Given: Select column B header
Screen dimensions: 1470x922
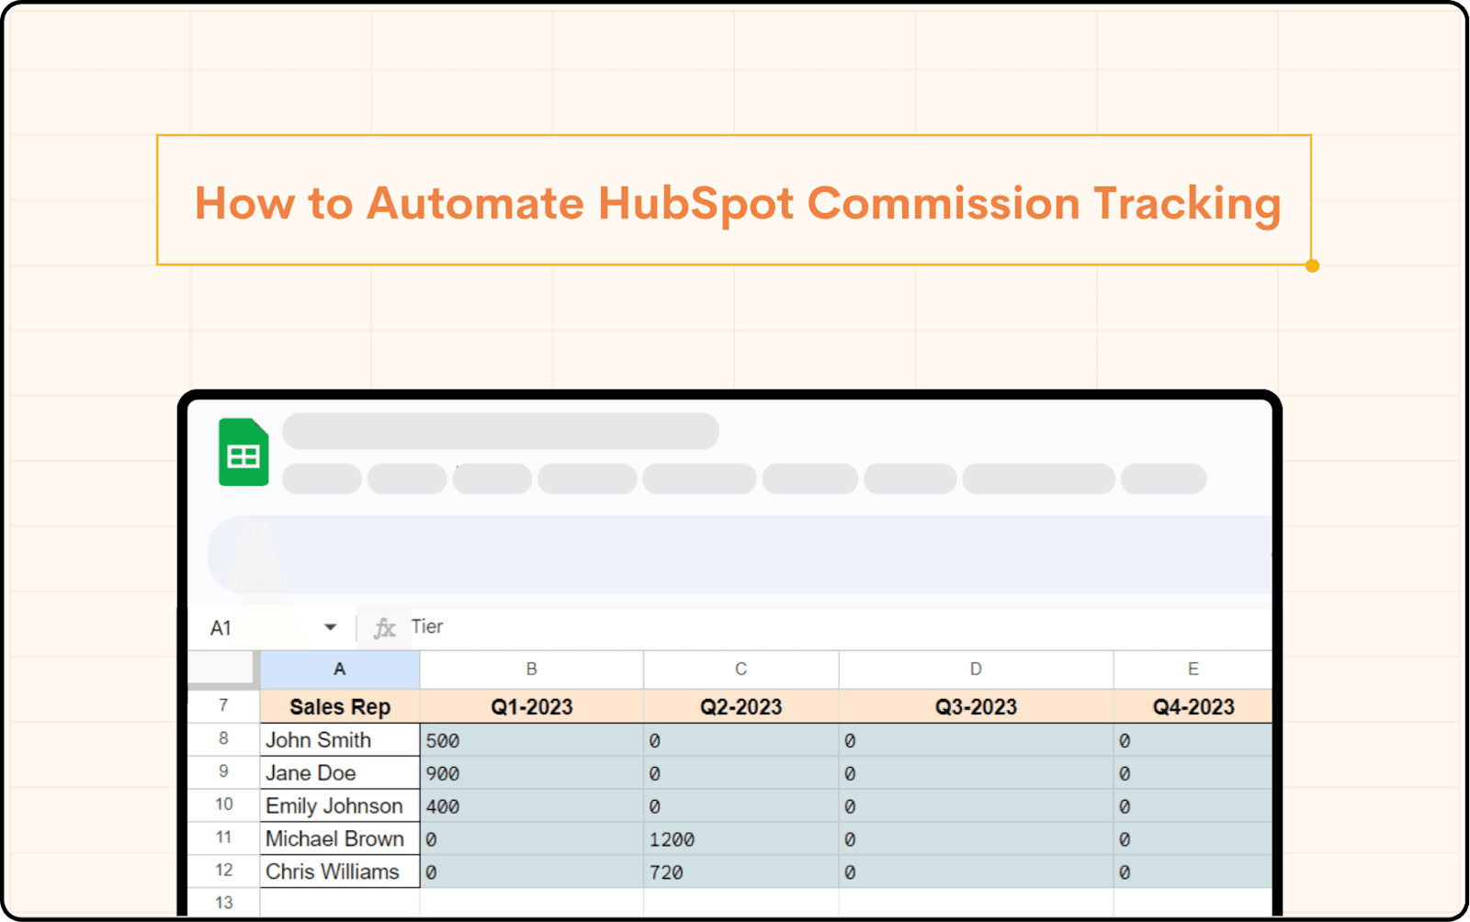Looking at the screenshot, I should tap(532, 669).
